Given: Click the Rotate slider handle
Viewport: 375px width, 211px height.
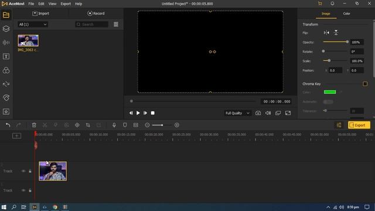Looking at the screenshot, I should coord(323,51).
